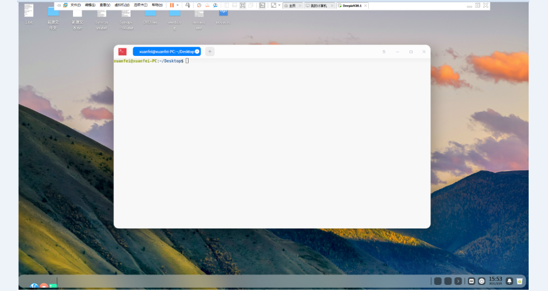Expand the dock tray arrow button
Viewport: 548px width, 291px height.
point(458,281)
